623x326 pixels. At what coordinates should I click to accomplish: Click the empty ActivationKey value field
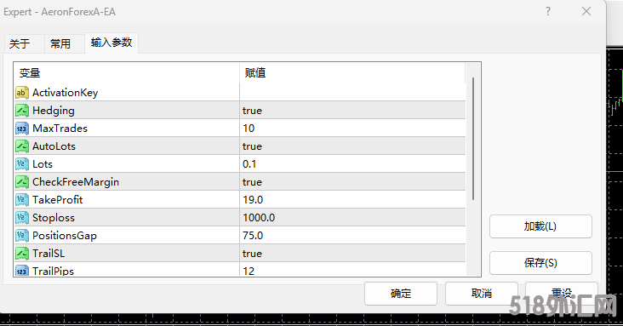(352, 93)
